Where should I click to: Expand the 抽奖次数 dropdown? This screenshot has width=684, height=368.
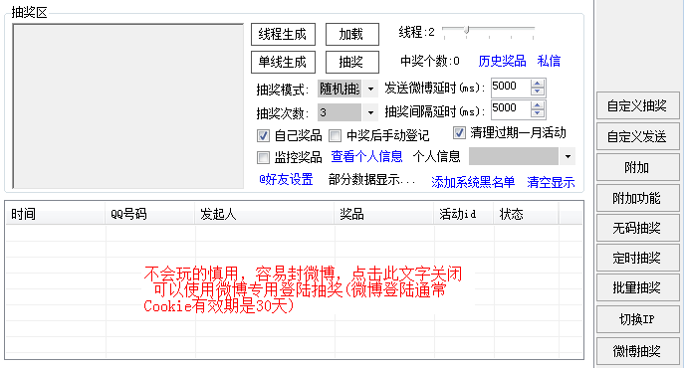tap(370, 112)
